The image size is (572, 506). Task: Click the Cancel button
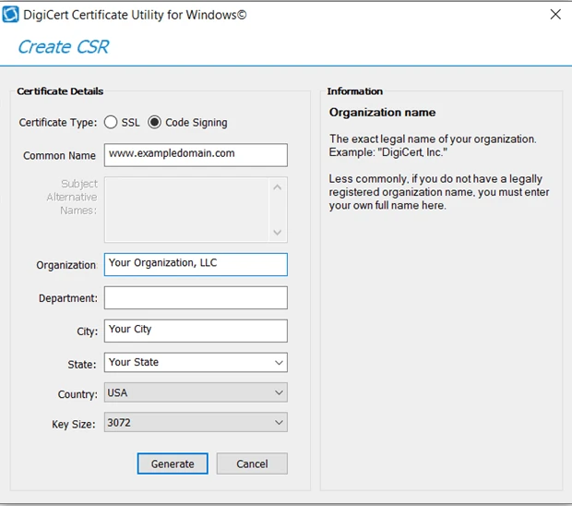[252, 464]
